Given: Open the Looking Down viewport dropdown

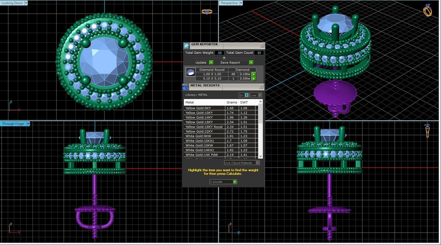Looking at the screenshot, I should [x=26, y=3].
